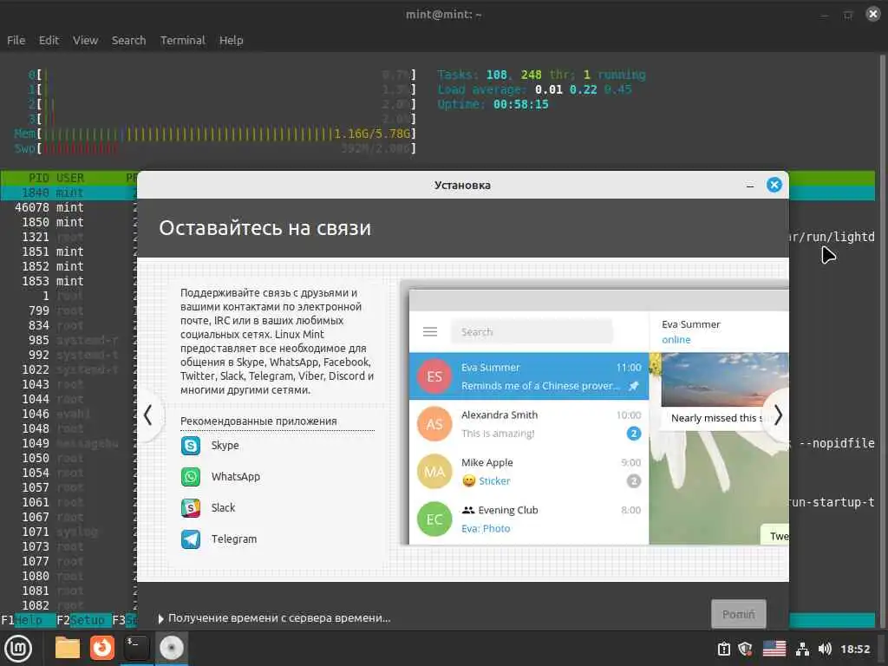
Task: Click the PID column header in htop
Action: [x=39, y=178]
